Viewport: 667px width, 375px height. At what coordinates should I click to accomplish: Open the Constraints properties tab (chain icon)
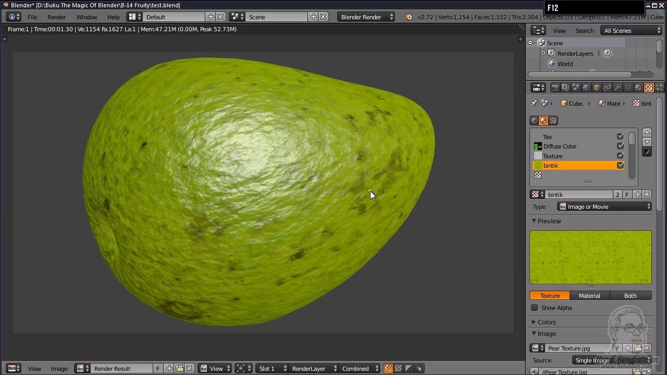(x=607, y=87)
